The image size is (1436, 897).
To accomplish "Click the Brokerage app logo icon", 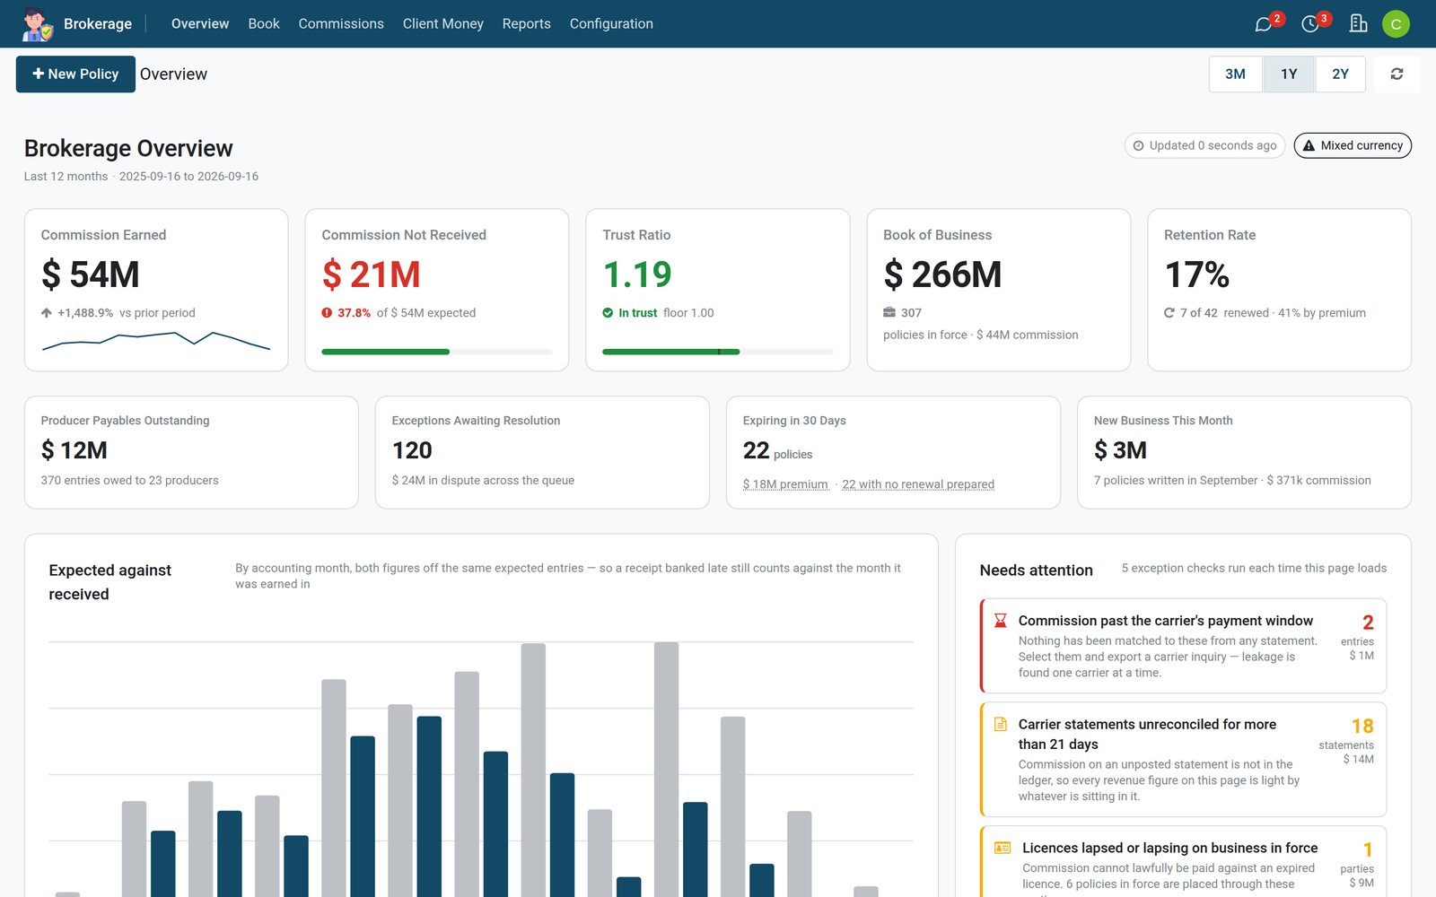I will click(38, 23).
